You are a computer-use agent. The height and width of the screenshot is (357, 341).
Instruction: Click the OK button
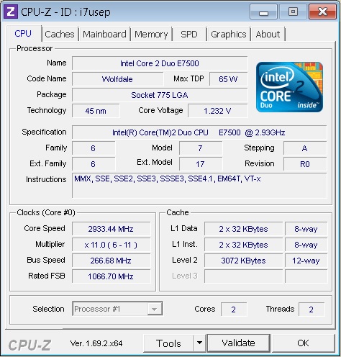click(x=303, y=343)
